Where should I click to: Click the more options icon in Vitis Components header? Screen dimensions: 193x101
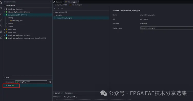[50, 2]
